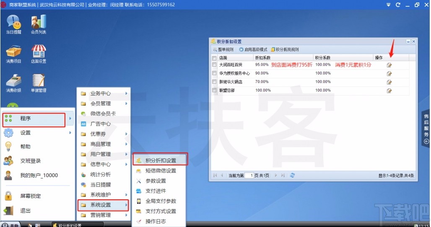Screen dimensions: 431x227
Task: Tick the checkbox for 华为授权服务中心
Action: pyautogui.click(x=214, y=73)
